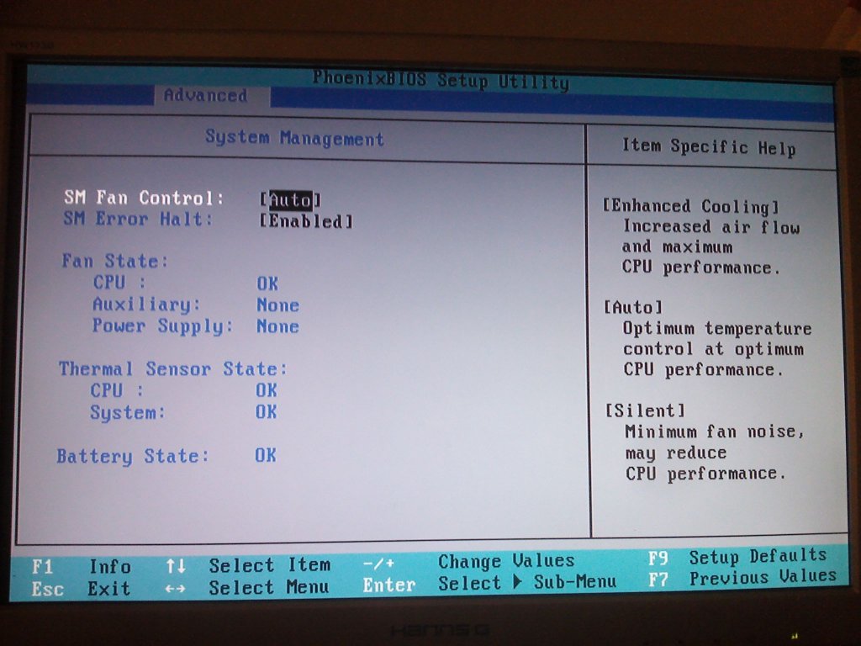Click the [Auto] help heading
The height and width of the screenshot is (646, 861).
[x=633, y=307]
